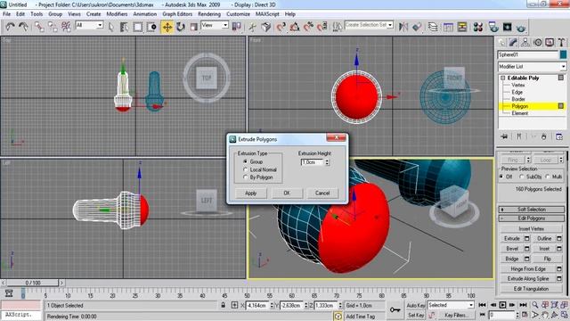This screenshot has width=570, height=321.
Task: Open Create Selection Set dropdown
Action: (369, 25)
